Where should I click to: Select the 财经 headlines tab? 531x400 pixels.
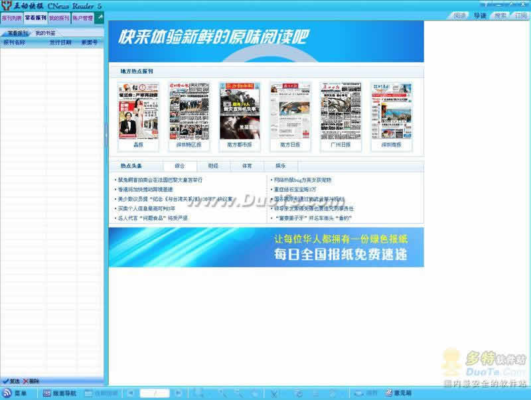click(x=213, y=166)
